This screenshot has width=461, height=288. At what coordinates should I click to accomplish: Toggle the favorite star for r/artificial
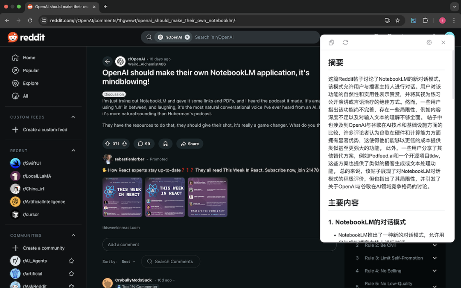coord(71,273)
